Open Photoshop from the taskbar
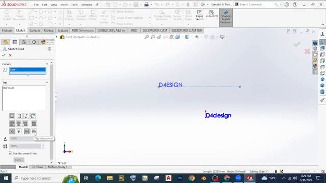Image resolution: width=326 pixels, height=183 pixels. tap(180, 178)
